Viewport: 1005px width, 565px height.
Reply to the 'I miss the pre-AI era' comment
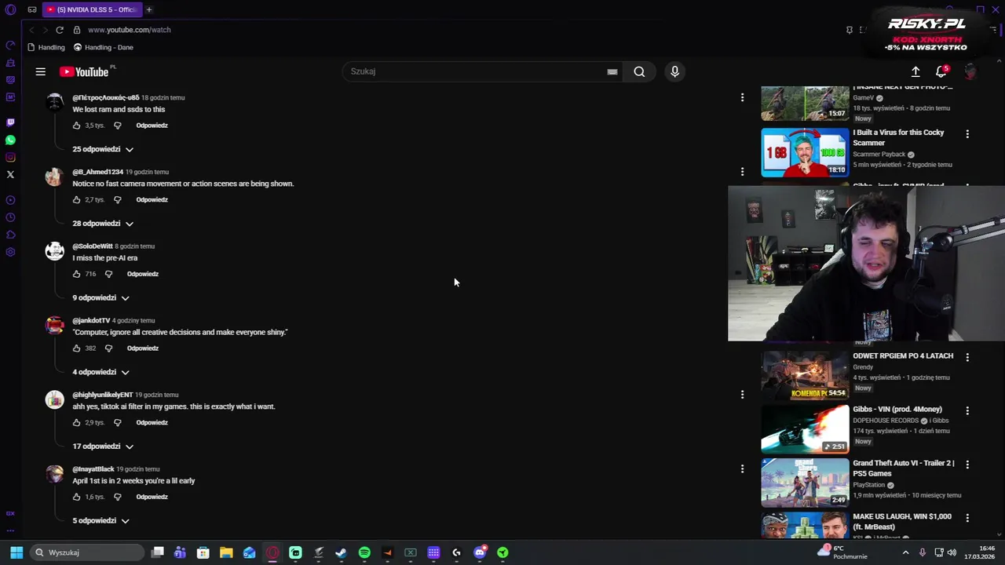(142, 274)
